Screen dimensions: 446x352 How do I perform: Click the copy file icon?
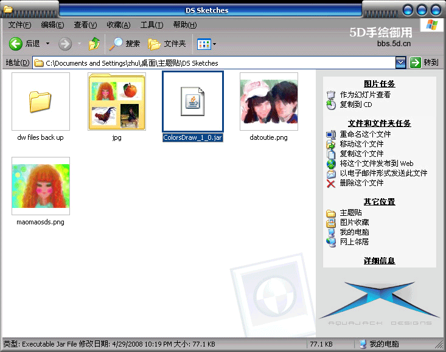pos(331,154)
